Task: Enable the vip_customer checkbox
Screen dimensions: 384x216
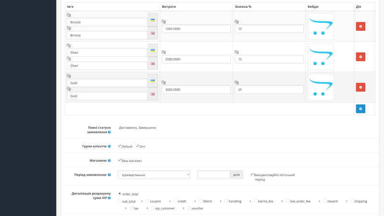Action: (153, 208)
